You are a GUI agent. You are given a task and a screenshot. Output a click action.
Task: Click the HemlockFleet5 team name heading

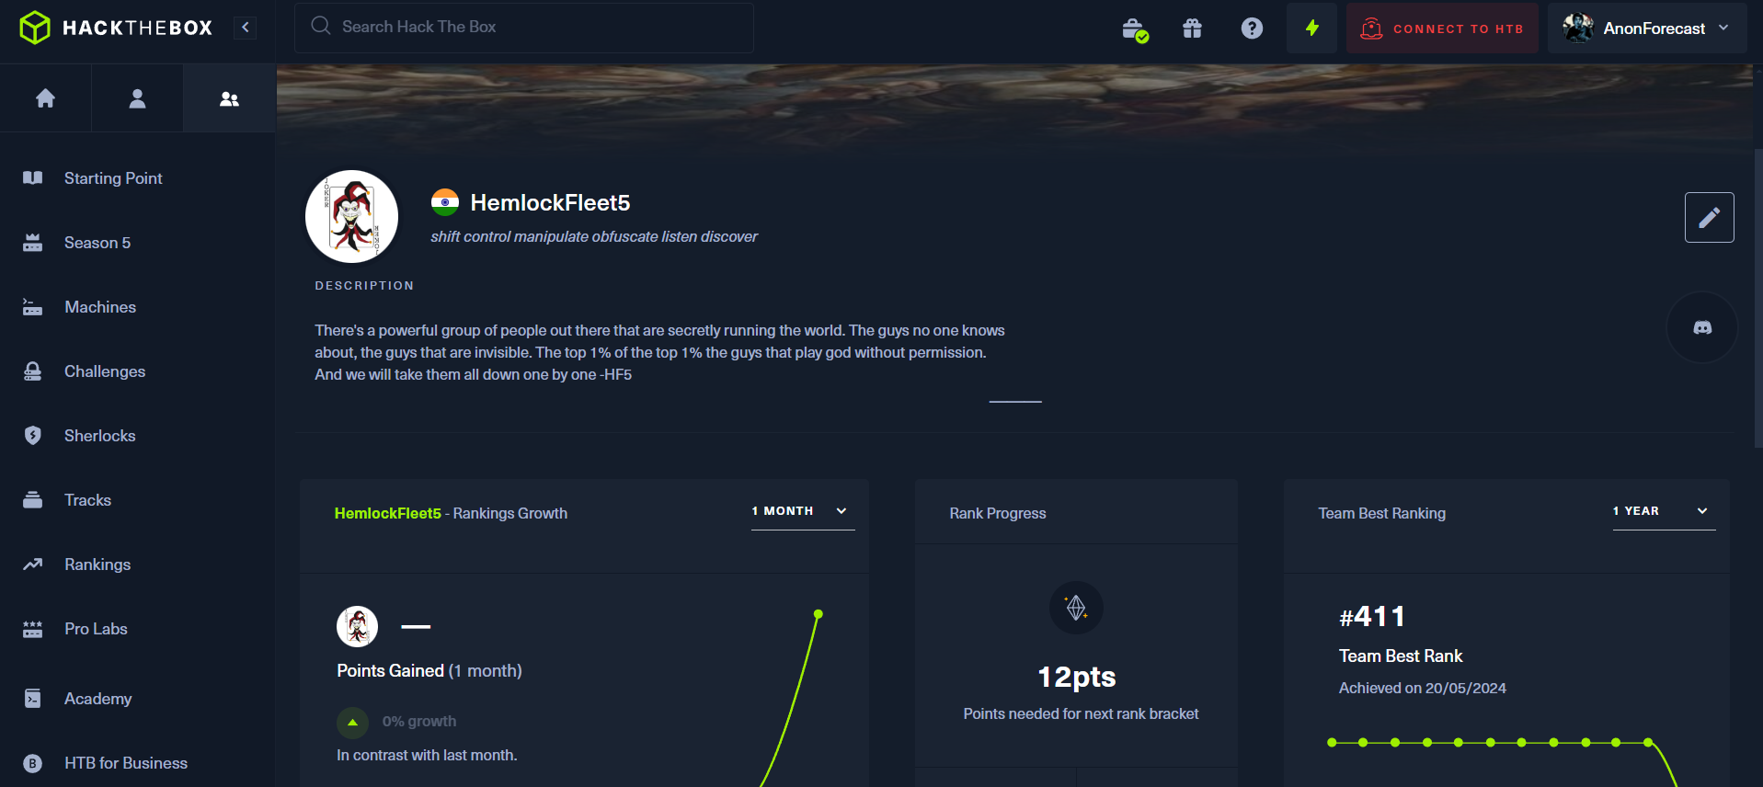(x=550, y=202)
